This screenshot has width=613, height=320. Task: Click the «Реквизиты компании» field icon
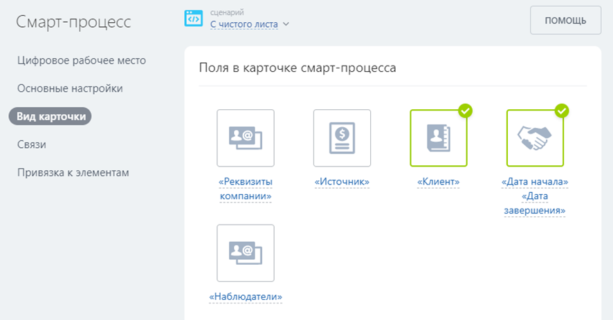[x=246, y=138]
